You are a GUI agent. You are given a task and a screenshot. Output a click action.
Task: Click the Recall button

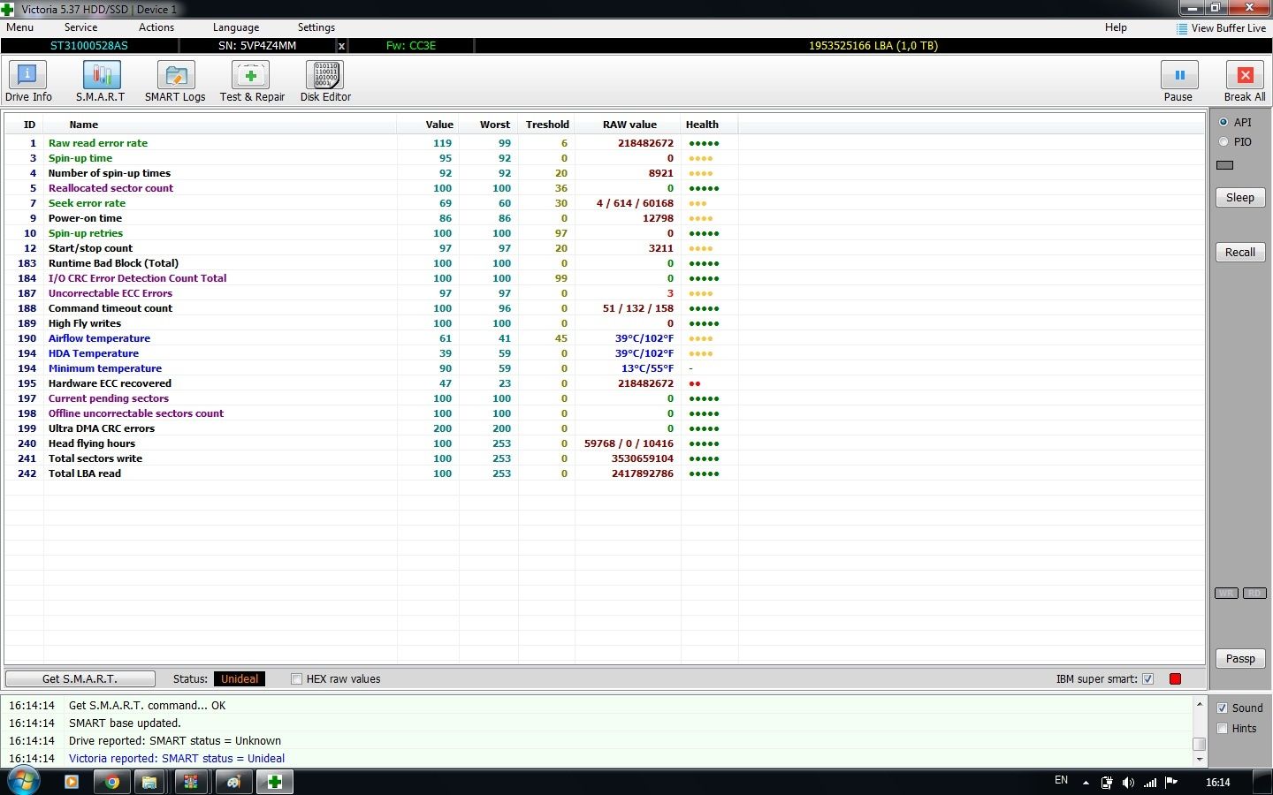[x=1240, y=253]
